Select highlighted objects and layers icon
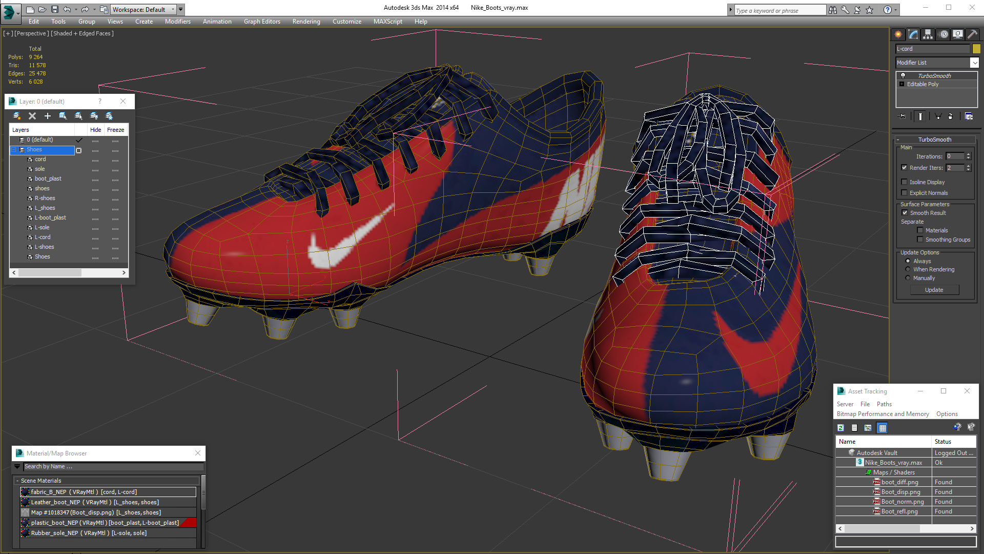The width and height of the screenshot is (984, 554). tap(63, 116)
